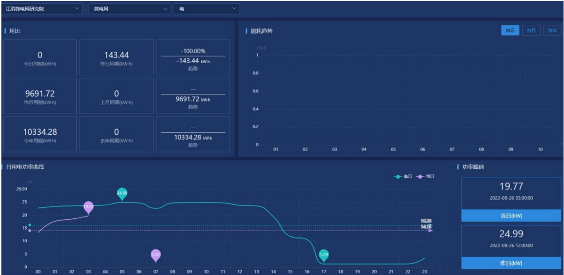Viewport: 564px width, 275px height.
Task: Click the purple 19.77 pin marker
Action: click(88, 207)
